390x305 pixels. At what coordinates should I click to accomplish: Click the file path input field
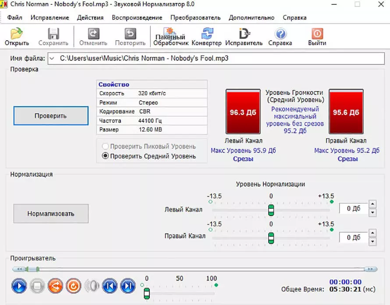point(216,58)
